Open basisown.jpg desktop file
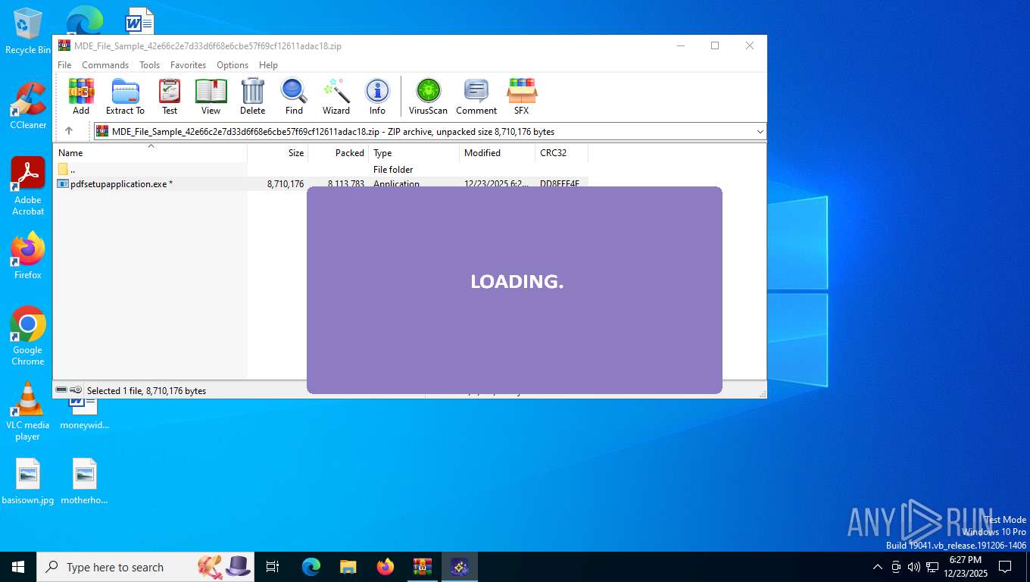1030x582 pixels. point(28,481)
